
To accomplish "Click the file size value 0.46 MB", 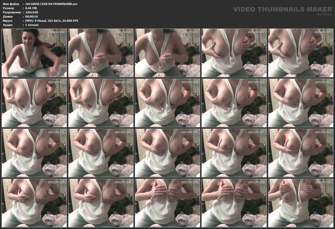I will [31, 8].
